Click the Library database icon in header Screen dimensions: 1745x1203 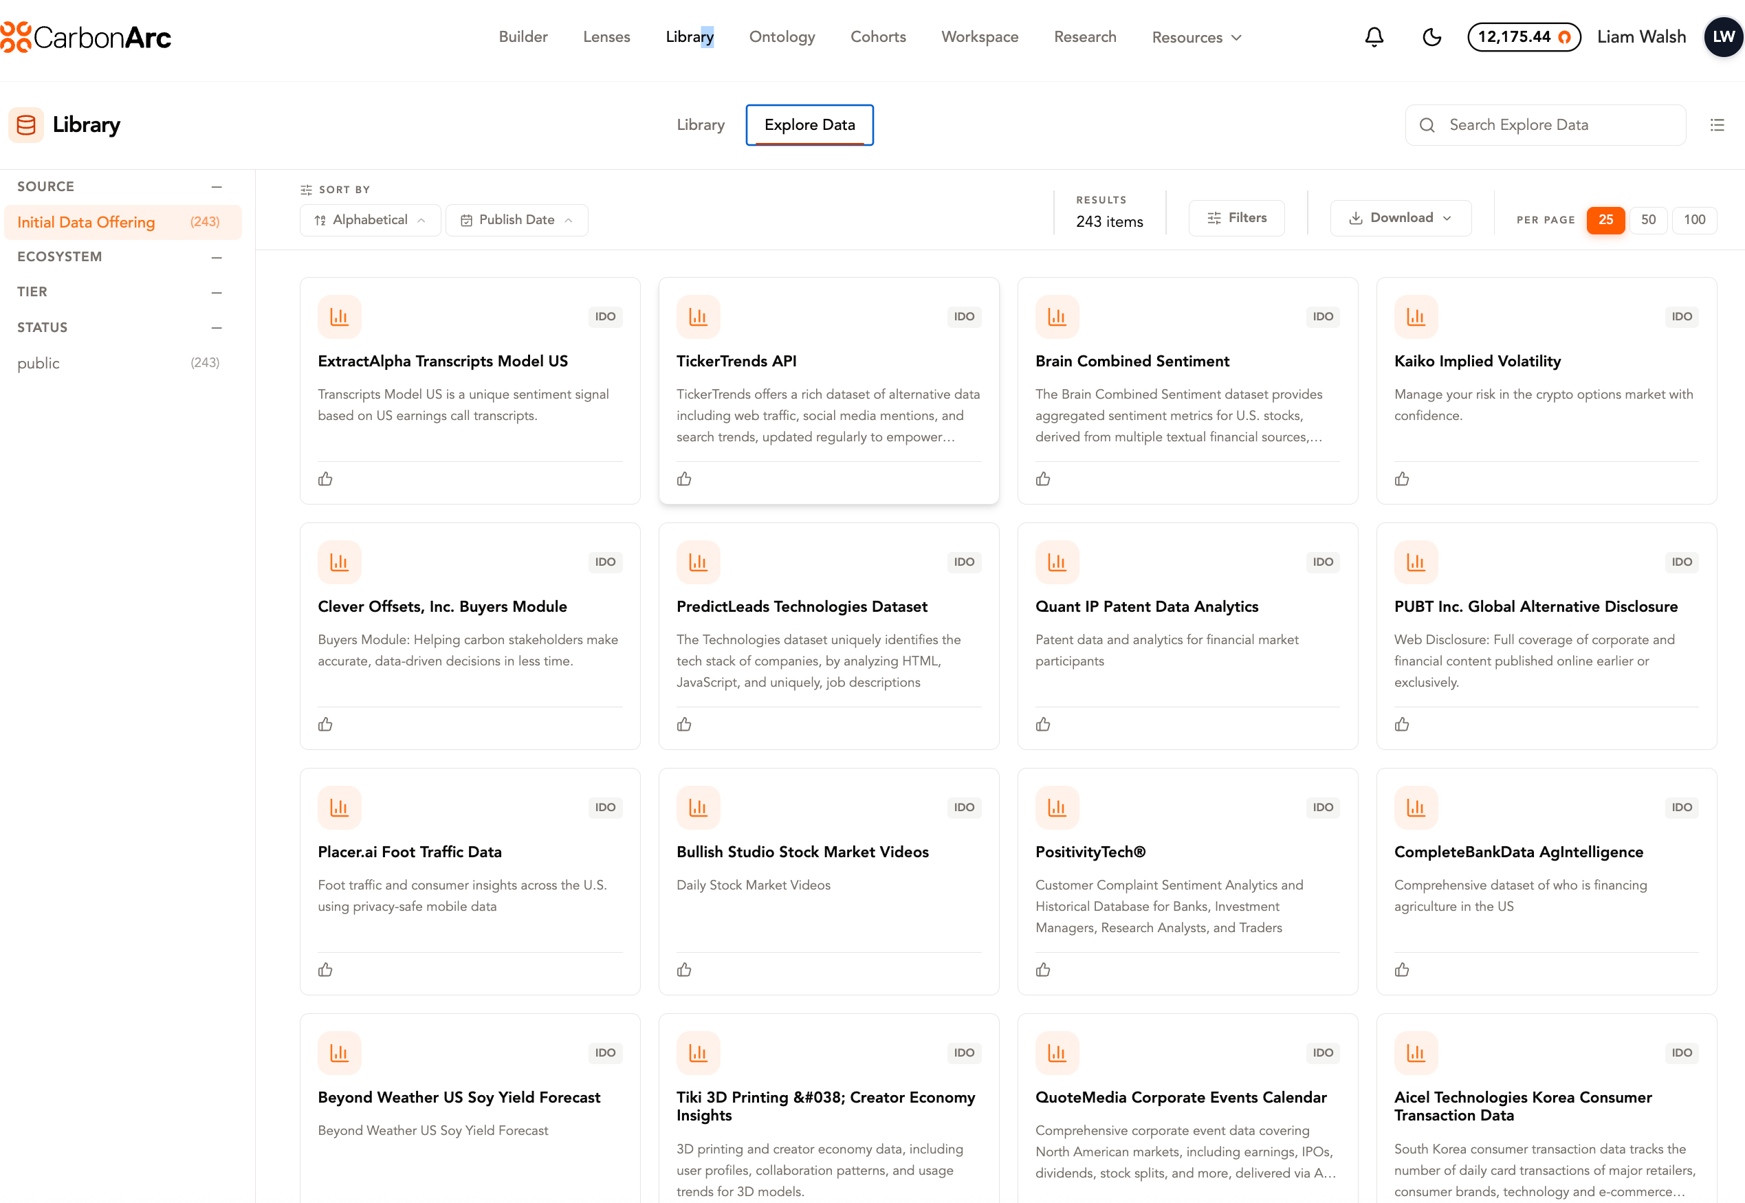click(x=25, y=125)
